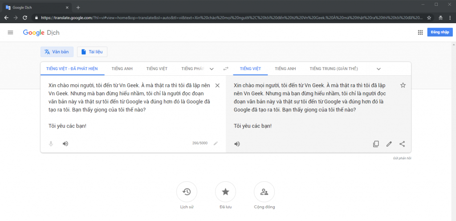Select Tiếng Việt as source language
This screenshot has height=221, width=456.
157,69
